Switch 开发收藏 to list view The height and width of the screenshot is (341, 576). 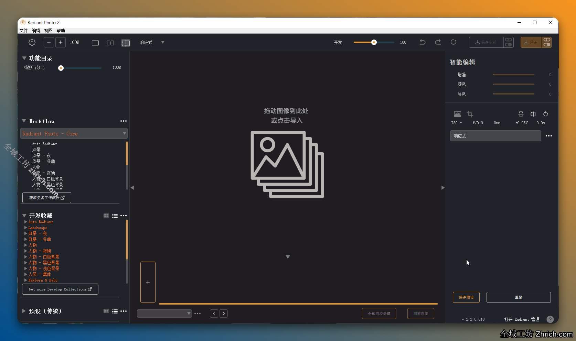tap(115, 216)
